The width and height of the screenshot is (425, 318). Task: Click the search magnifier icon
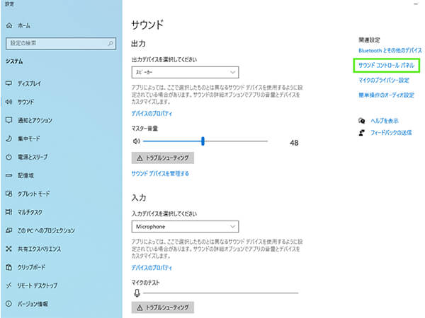(x=110, y=43)
